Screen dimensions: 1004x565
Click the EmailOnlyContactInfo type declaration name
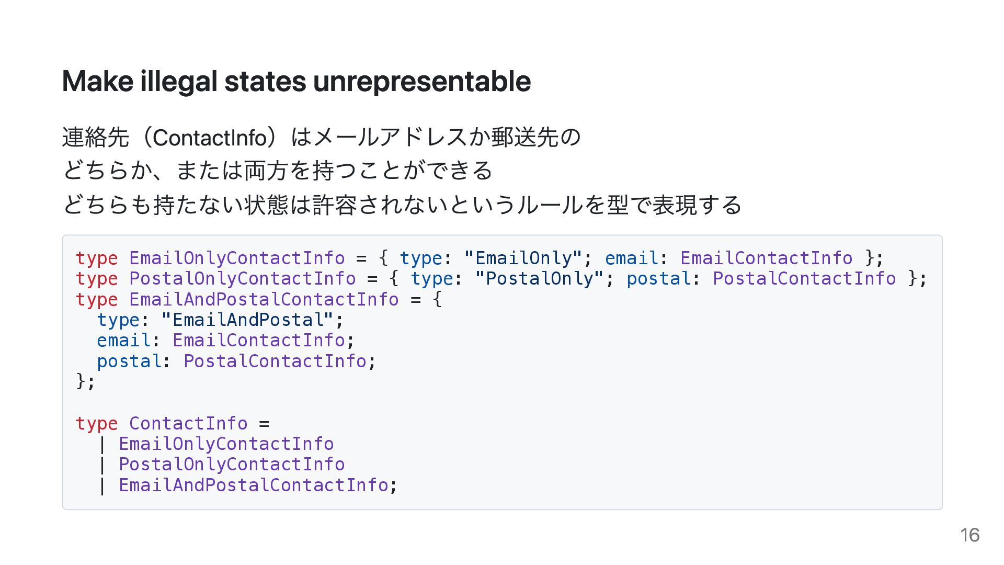point(236,258)
